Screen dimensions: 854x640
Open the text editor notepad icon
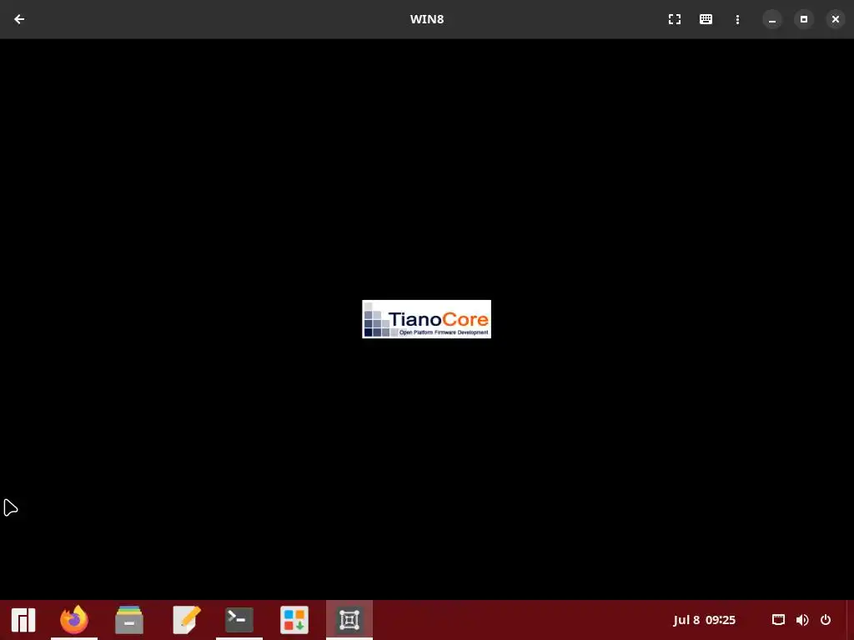coord(186,620)
